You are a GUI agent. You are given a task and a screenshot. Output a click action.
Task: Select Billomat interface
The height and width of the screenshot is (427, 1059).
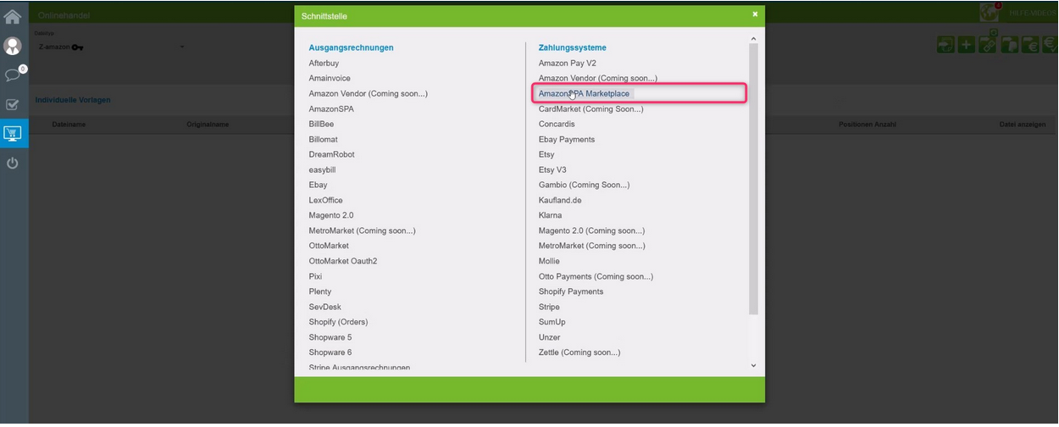[323, 140]
